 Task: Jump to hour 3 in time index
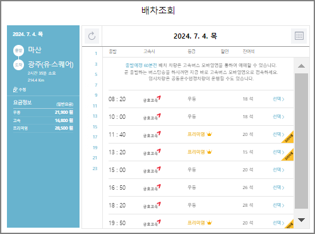tap(96, 64)
